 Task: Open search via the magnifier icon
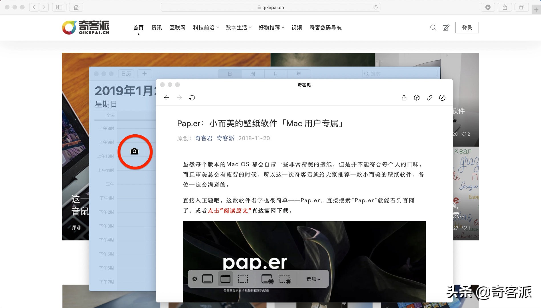click(x=433, y=28)
